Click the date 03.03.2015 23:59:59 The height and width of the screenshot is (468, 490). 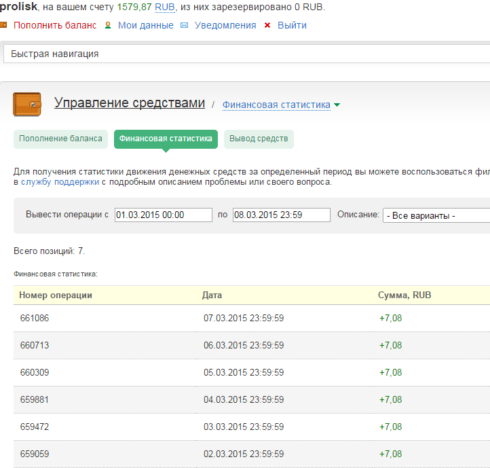click(244, 427)
